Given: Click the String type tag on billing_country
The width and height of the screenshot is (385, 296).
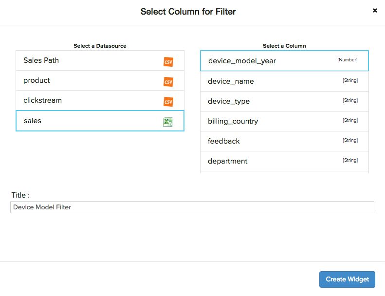Looking at the screenshot, I should (x=350, y=120).
